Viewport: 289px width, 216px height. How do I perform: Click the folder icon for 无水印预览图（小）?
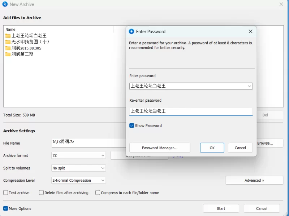point(8,42)
